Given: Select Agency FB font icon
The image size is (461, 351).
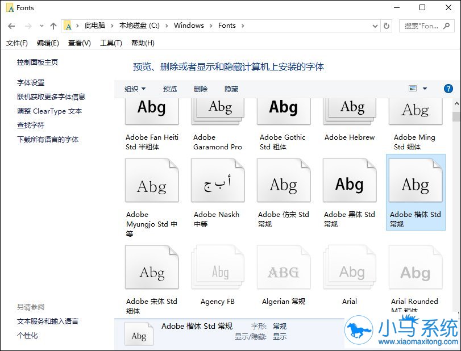Looking at the screenshot, I should pos(218,268).
